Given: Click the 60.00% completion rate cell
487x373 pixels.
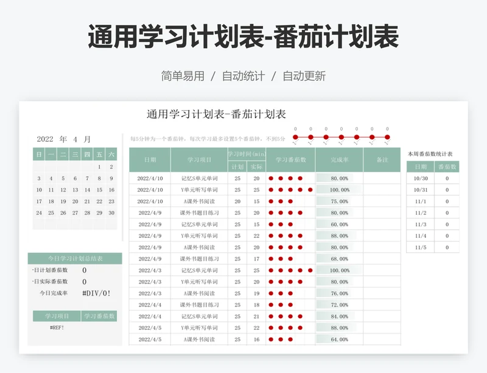Looking at the screenshot, I should point(340,225).
